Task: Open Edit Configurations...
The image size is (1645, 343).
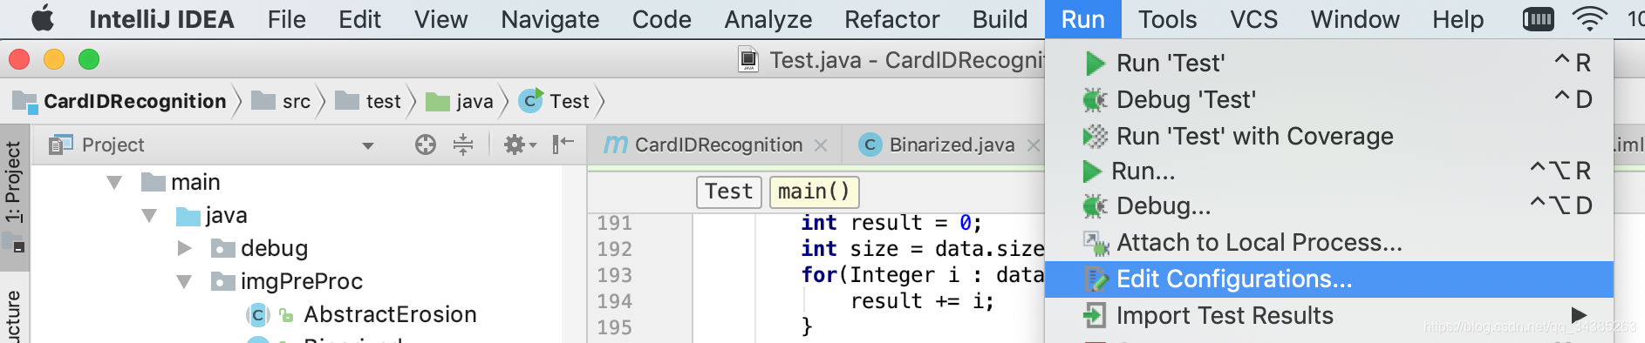Action: tap(1329, 279)
